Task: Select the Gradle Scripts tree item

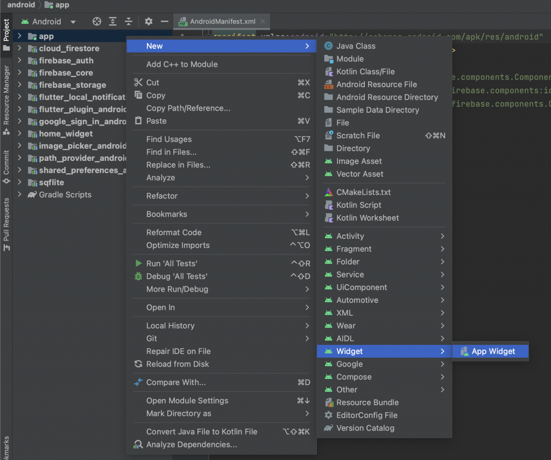Action: point(69,194)
